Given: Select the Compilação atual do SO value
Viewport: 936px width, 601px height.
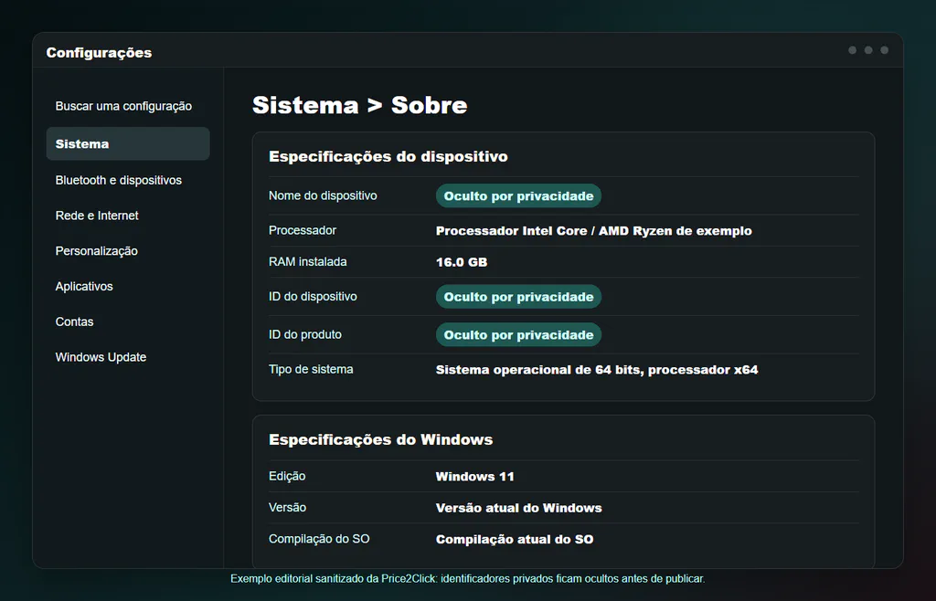Looking at the screenshot, I should point(515,540).
